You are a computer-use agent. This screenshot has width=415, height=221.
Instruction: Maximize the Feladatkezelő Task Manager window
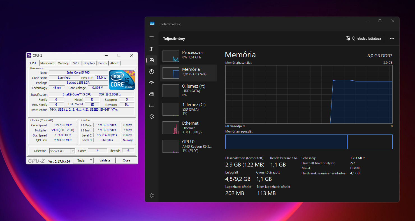click(380, 21)
